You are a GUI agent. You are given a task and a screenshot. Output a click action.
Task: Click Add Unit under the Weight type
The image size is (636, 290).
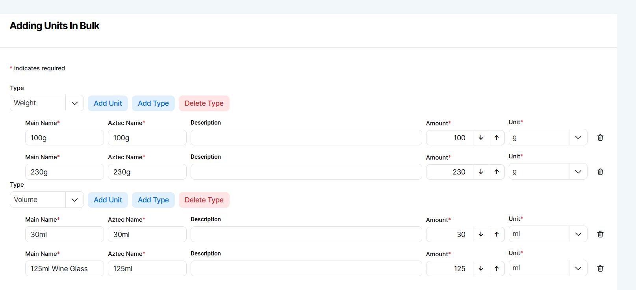108,103
